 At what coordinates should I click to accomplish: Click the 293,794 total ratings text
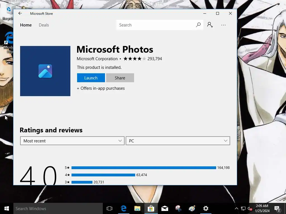click(x=155, y=59)
